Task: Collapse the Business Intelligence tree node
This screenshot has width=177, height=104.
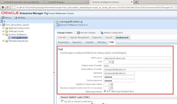Action: coord(3,34)
